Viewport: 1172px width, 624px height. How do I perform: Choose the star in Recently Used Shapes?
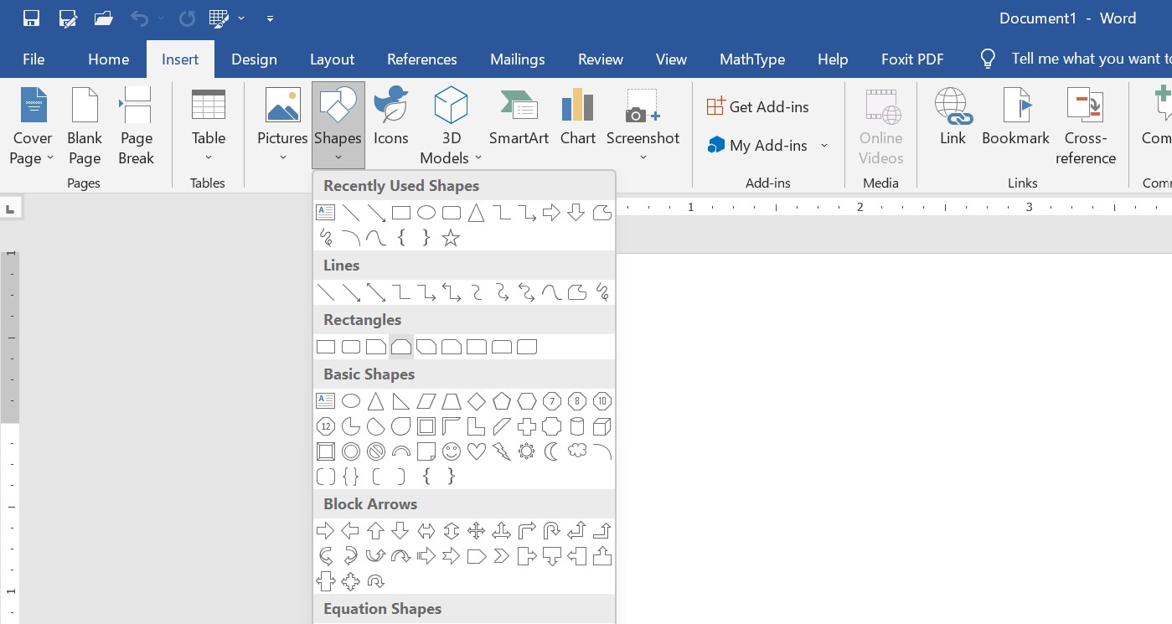pyautogui.click(x=451, y=239)
